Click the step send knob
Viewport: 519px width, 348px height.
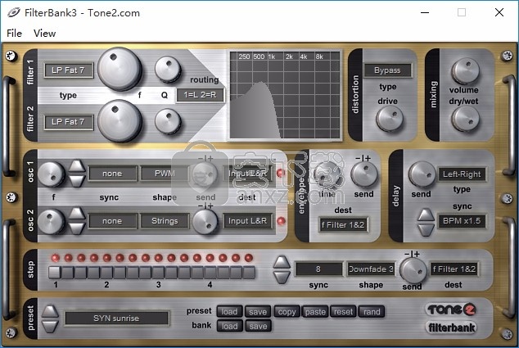tap(413, 270)
